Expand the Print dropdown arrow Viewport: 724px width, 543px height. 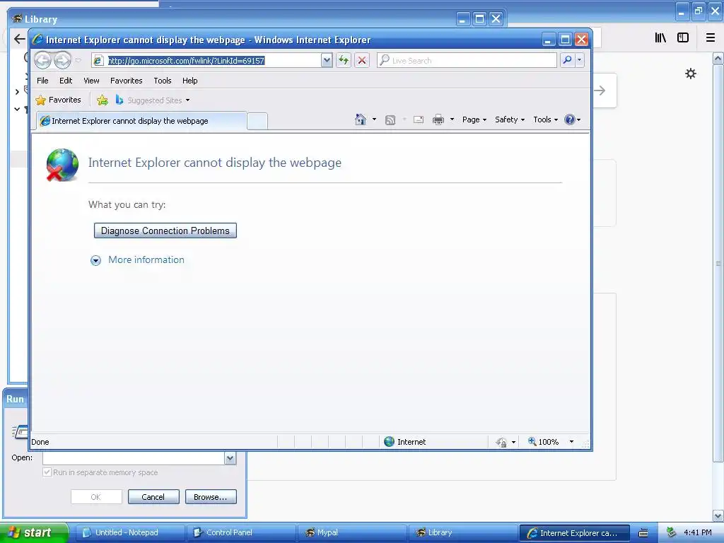(x=452, y=119)
